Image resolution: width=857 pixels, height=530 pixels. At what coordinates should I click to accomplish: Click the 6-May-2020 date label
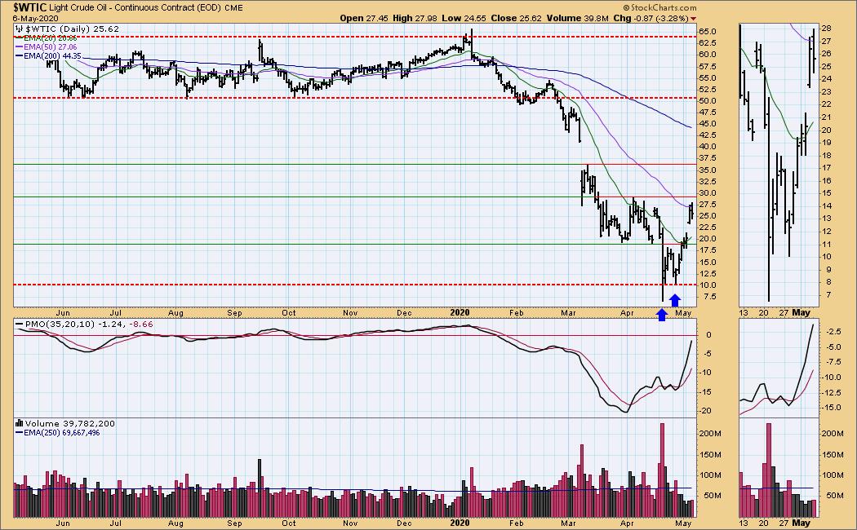(36, 18)
